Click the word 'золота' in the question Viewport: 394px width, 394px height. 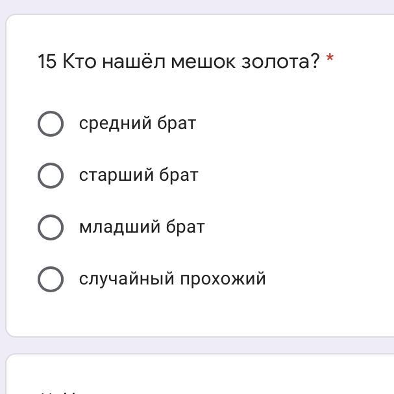point(275,62)
